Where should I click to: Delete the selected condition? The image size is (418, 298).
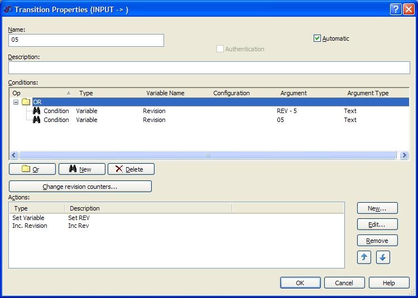pyautogui.click(x=131, y=169)
